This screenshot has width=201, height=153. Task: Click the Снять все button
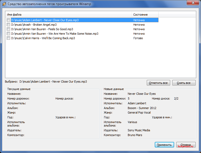pyautogui.click(x=184, y=83)
